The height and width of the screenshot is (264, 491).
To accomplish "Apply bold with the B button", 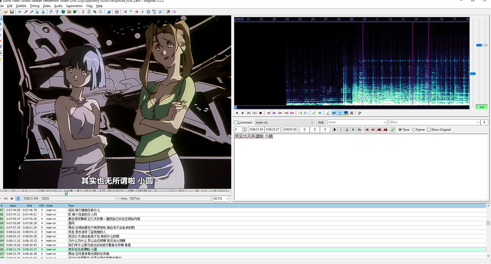I will point(335,130).
